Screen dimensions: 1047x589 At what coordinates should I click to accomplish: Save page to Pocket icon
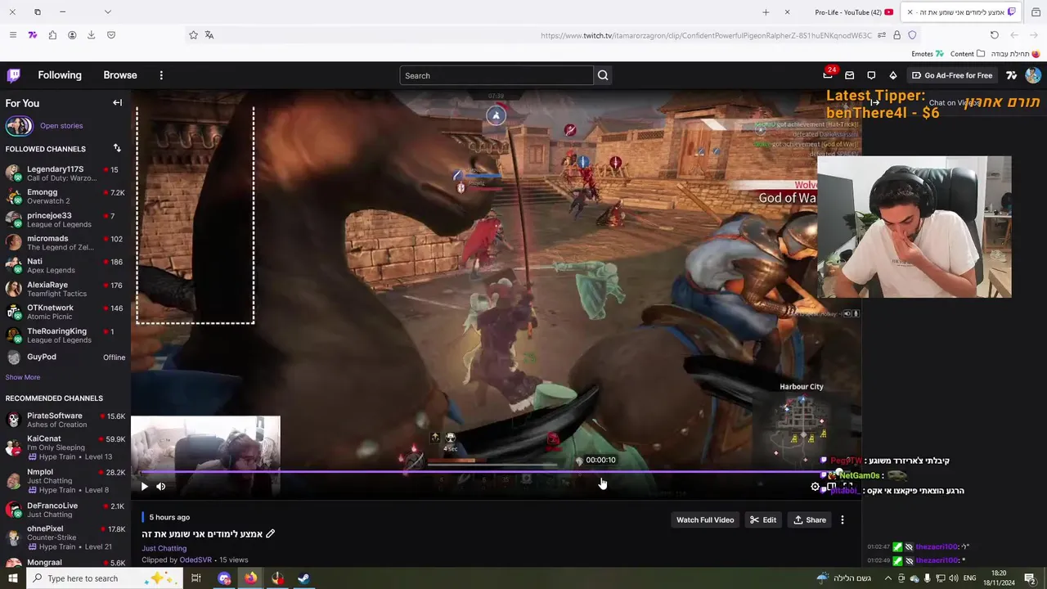tap(111, 35)
